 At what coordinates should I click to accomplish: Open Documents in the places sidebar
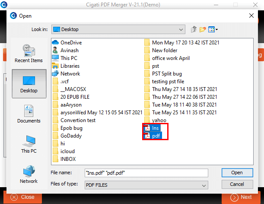click(x=29, y=114)
